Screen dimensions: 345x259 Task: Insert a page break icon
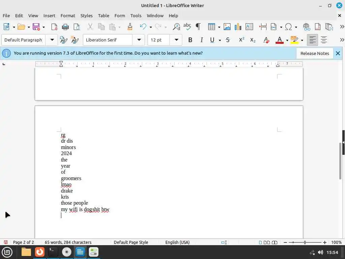[x=263, y=27]
